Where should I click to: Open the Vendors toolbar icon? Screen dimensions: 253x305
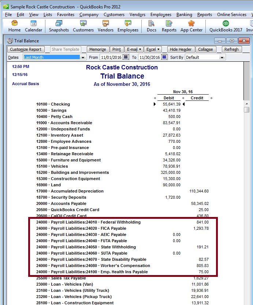click(105, 26)
